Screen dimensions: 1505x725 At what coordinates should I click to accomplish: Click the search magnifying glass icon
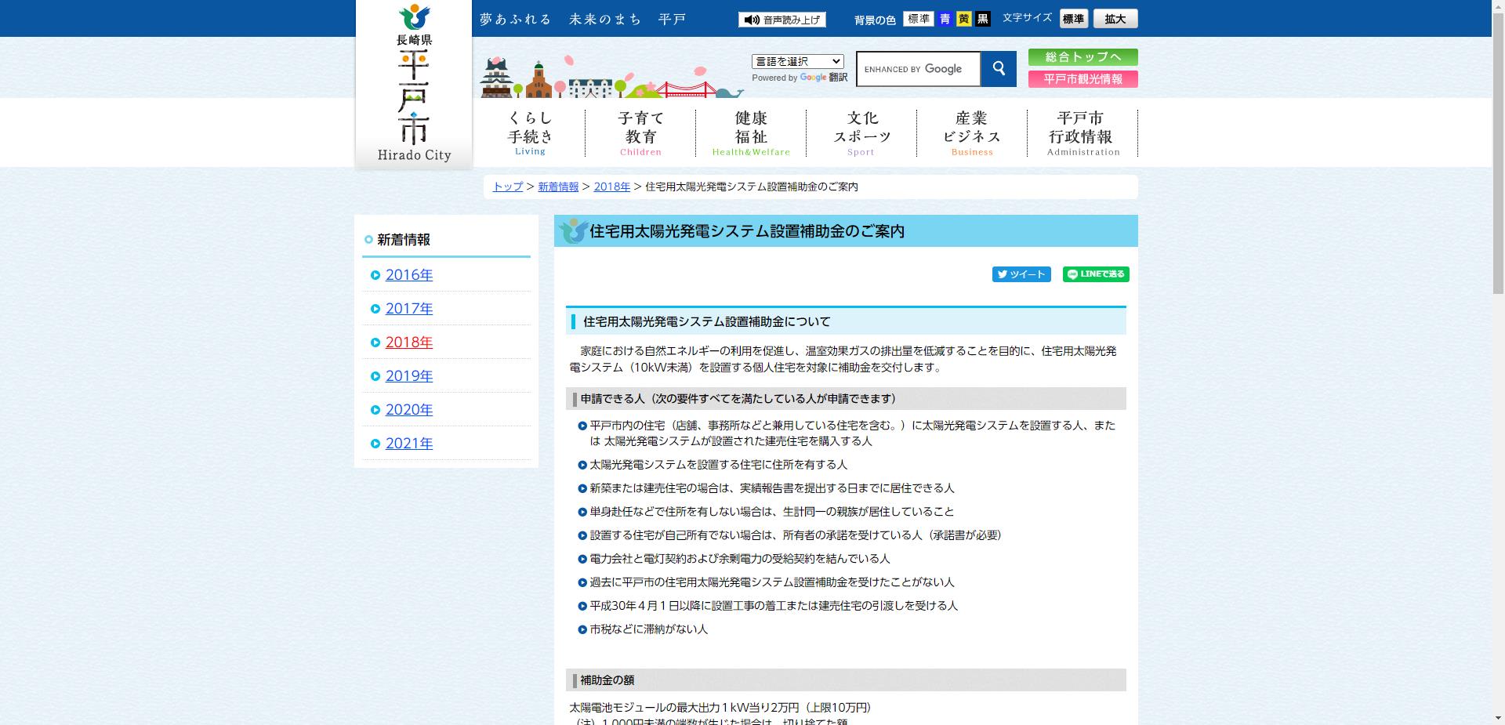[x=999, y=69]
